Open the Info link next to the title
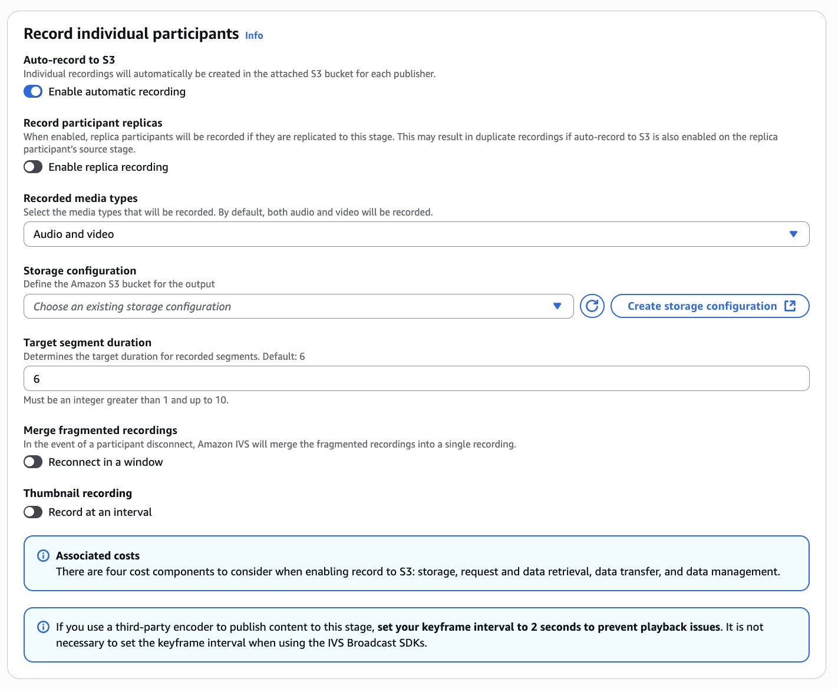 pyautogui.click(x=254, y=35)
